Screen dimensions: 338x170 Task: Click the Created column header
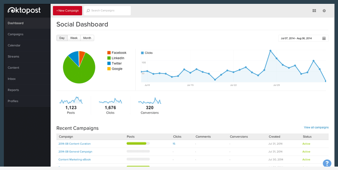(x=274, y=137)
